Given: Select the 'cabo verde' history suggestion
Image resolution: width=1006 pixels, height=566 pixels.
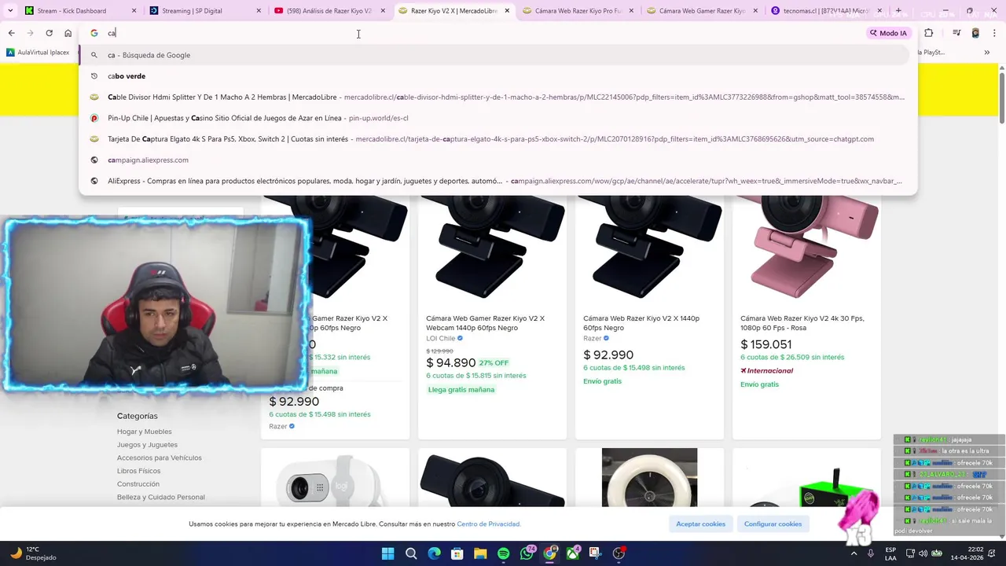Looking at the screenshot, I should [495, 76].
